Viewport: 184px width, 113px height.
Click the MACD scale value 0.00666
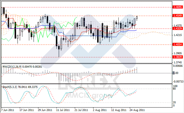[178, 66]
